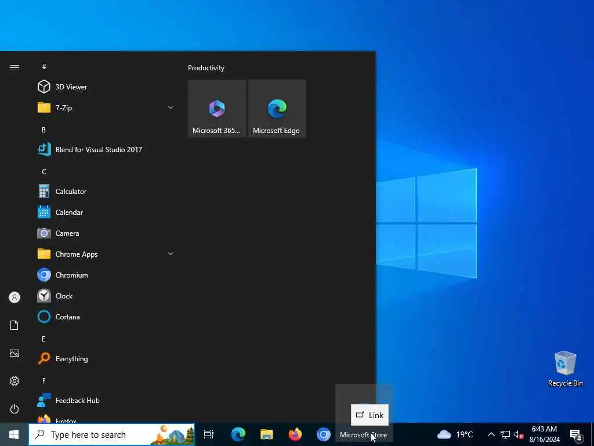Open Documents from the Start sidebar
Screen dimensions: 594x446
(15, 325)
